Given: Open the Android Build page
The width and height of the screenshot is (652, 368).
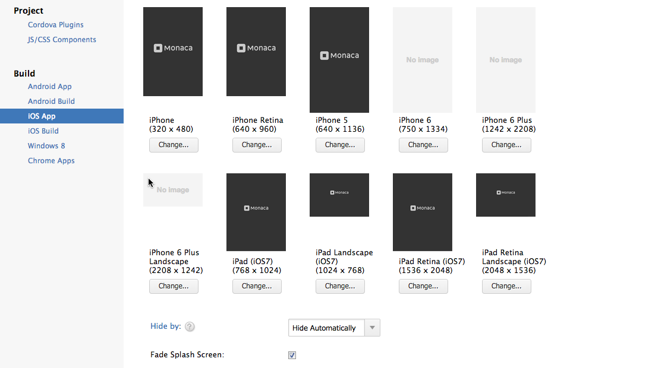Looking at the screenshot, I should [x=51, y=101].
